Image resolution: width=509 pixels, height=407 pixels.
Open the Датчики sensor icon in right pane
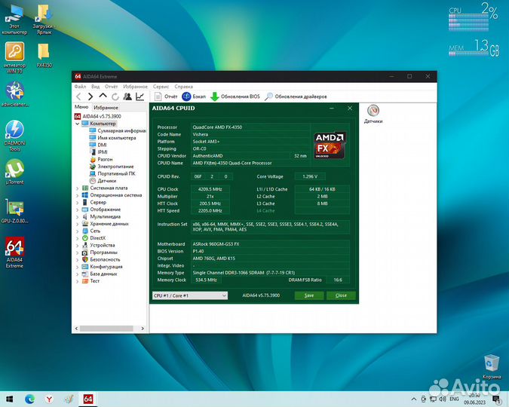tap(373, 115)
